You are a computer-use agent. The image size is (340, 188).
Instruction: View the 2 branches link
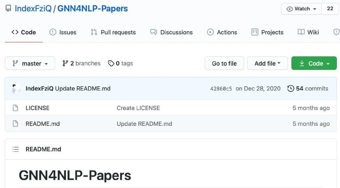click(81, 63)
